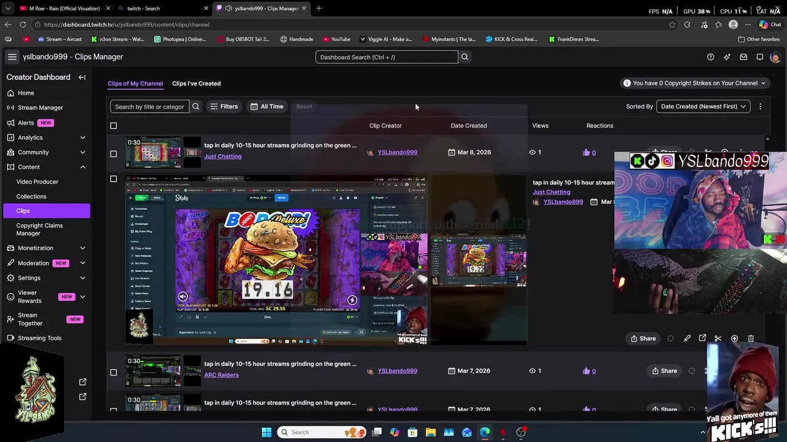Viewport: 787px width, 442px height.
Task: Click the feature star icon on expanded clip
Action: 734,338
